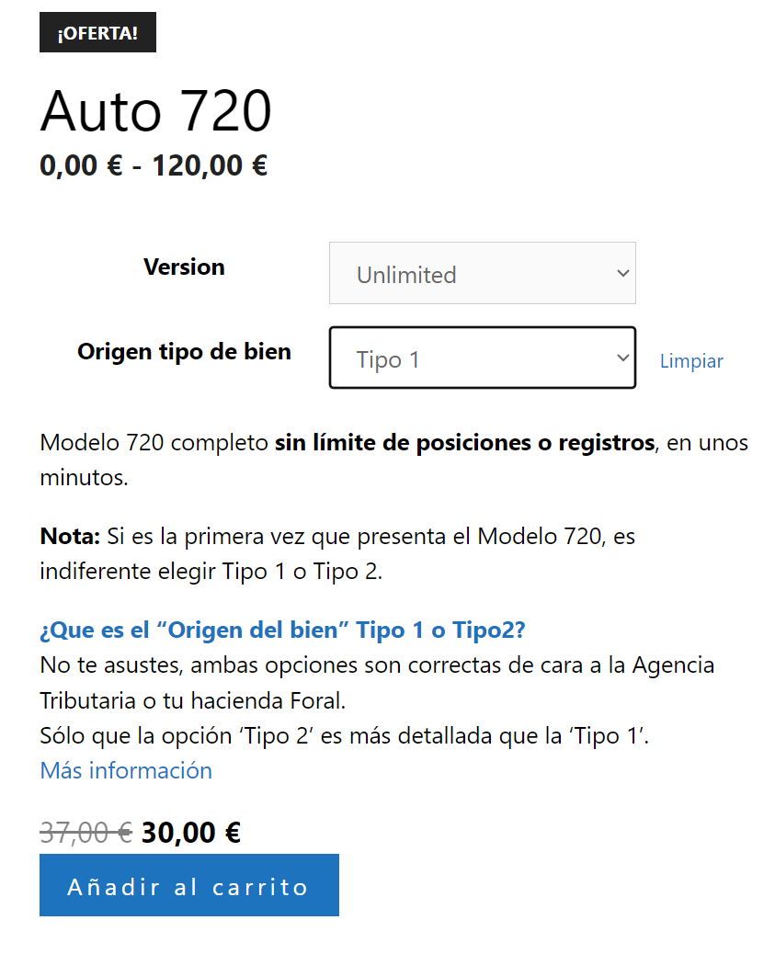Click the Origen tipo de bien label

[x=184, y=351]
